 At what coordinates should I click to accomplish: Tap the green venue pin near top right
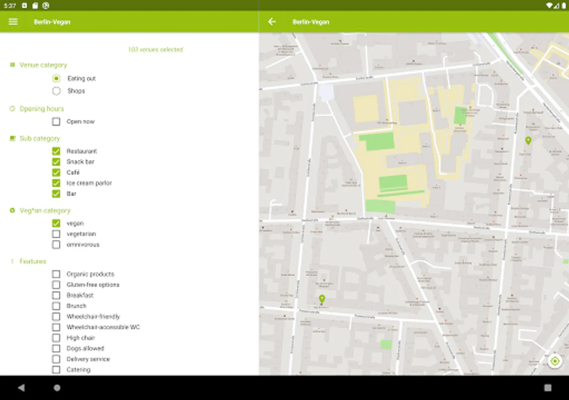[x=528, y=141]
